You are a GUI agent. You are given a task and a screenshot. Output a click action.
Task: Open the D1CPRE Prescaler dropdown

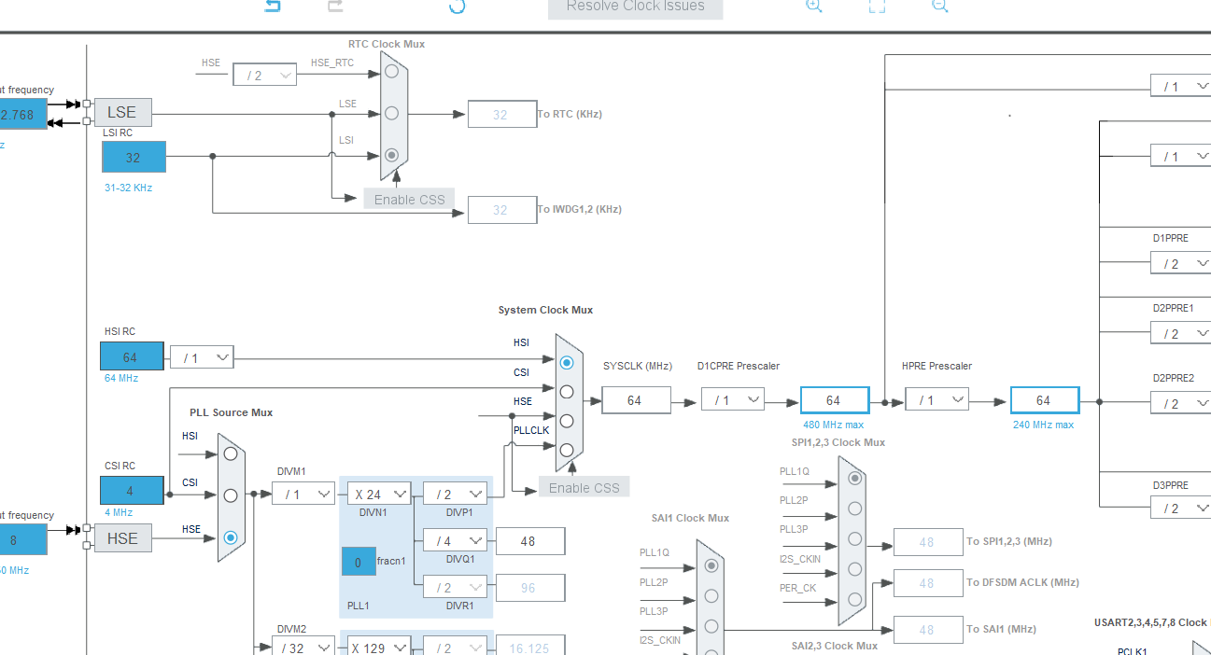[733, 399]
